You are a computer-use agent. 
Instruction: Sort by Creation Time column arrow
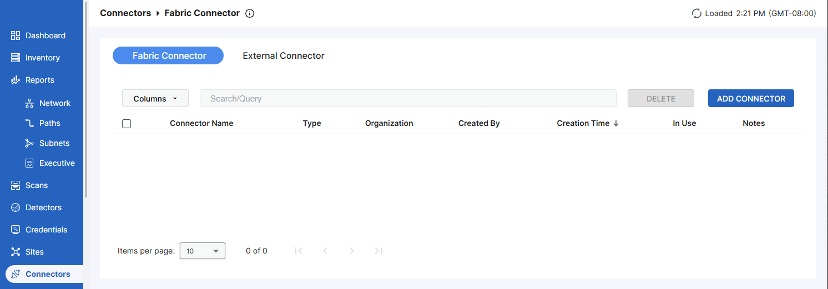[x=616, y=124]
